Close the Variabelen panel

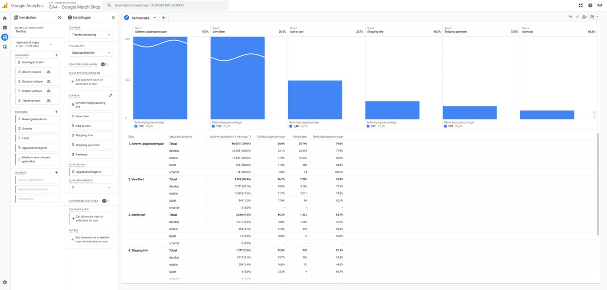(x=59, y=18)
